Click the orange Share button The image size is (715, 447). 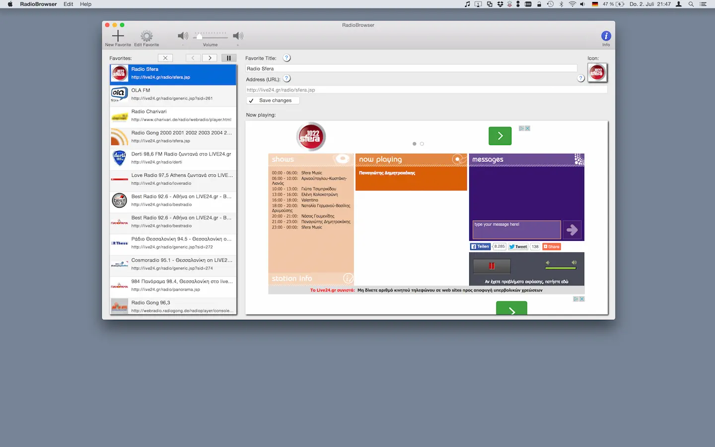pyautogui.click(x=552, y=246)
